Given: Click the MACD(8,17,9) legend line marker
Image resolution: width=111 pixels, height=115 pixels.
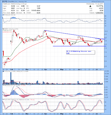Looking at the screenshot, I should point(3,85).
